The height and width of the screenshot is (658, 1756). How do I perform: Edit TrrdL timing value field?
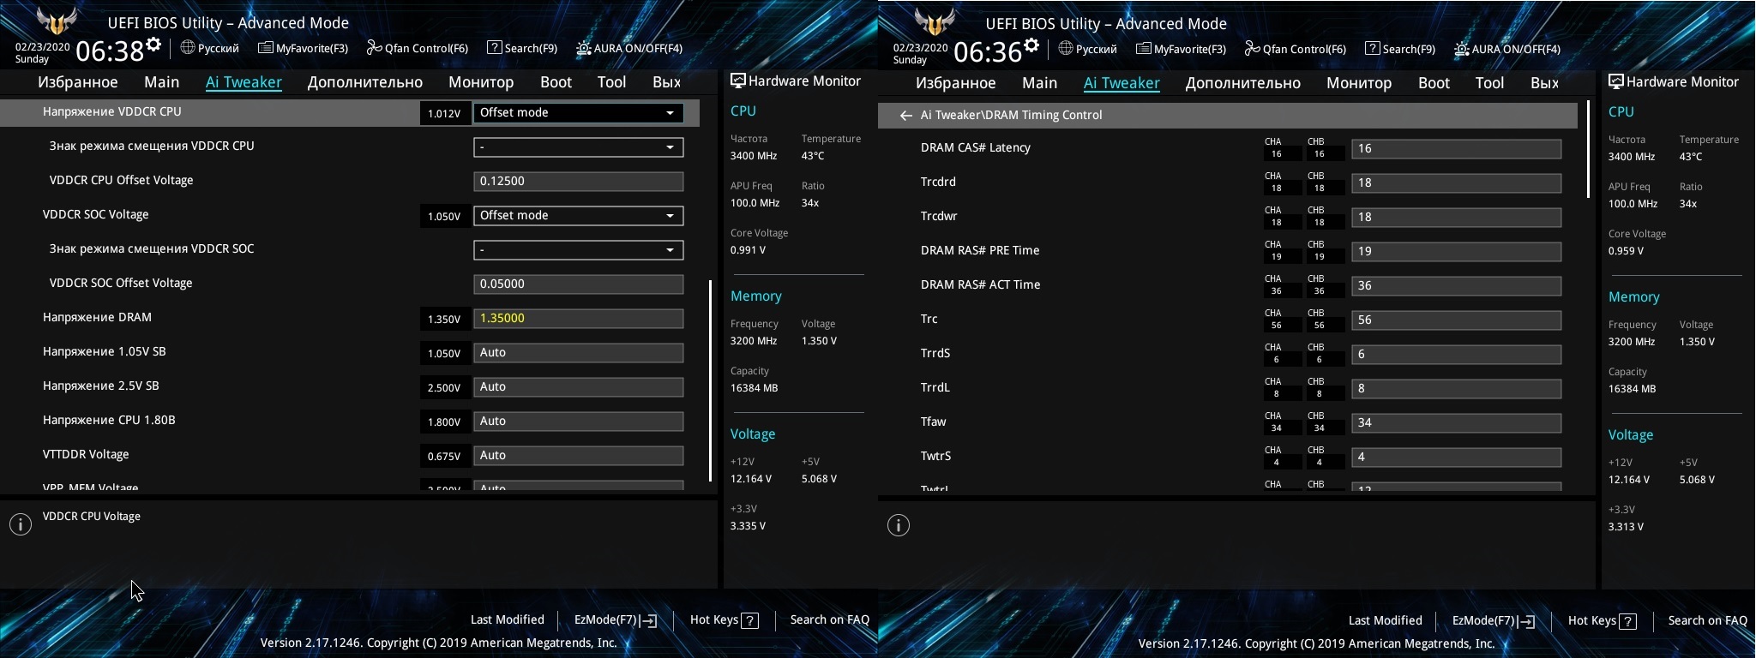coord(1456,388)
